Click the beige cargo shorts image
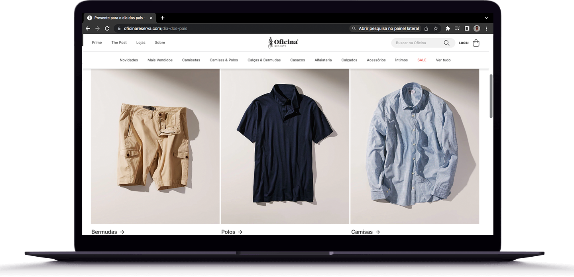This screenshot has height=277, width=574. [155, 146]
